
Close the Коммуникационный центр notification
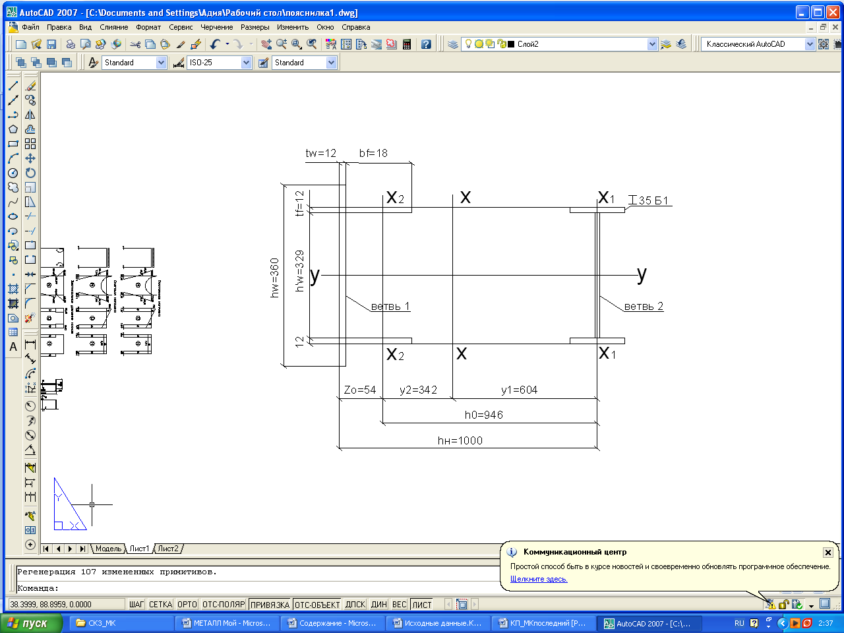click(x=828, y=553)
